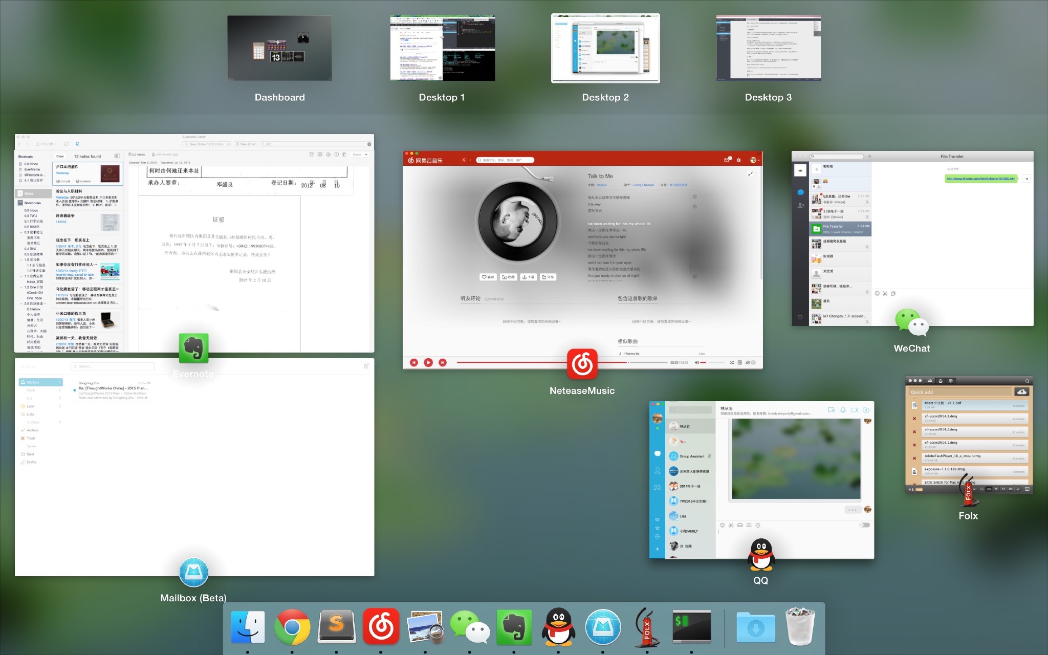This screenshot has width=1048, height=655.
Task: Start a QQ video call icon
Action: click(x=854, y=410)
